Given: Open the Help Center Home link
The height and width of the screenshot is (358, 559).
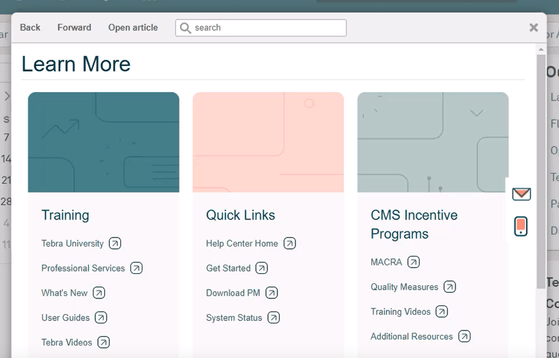Looking at the screenshot, I should (242, 243).
